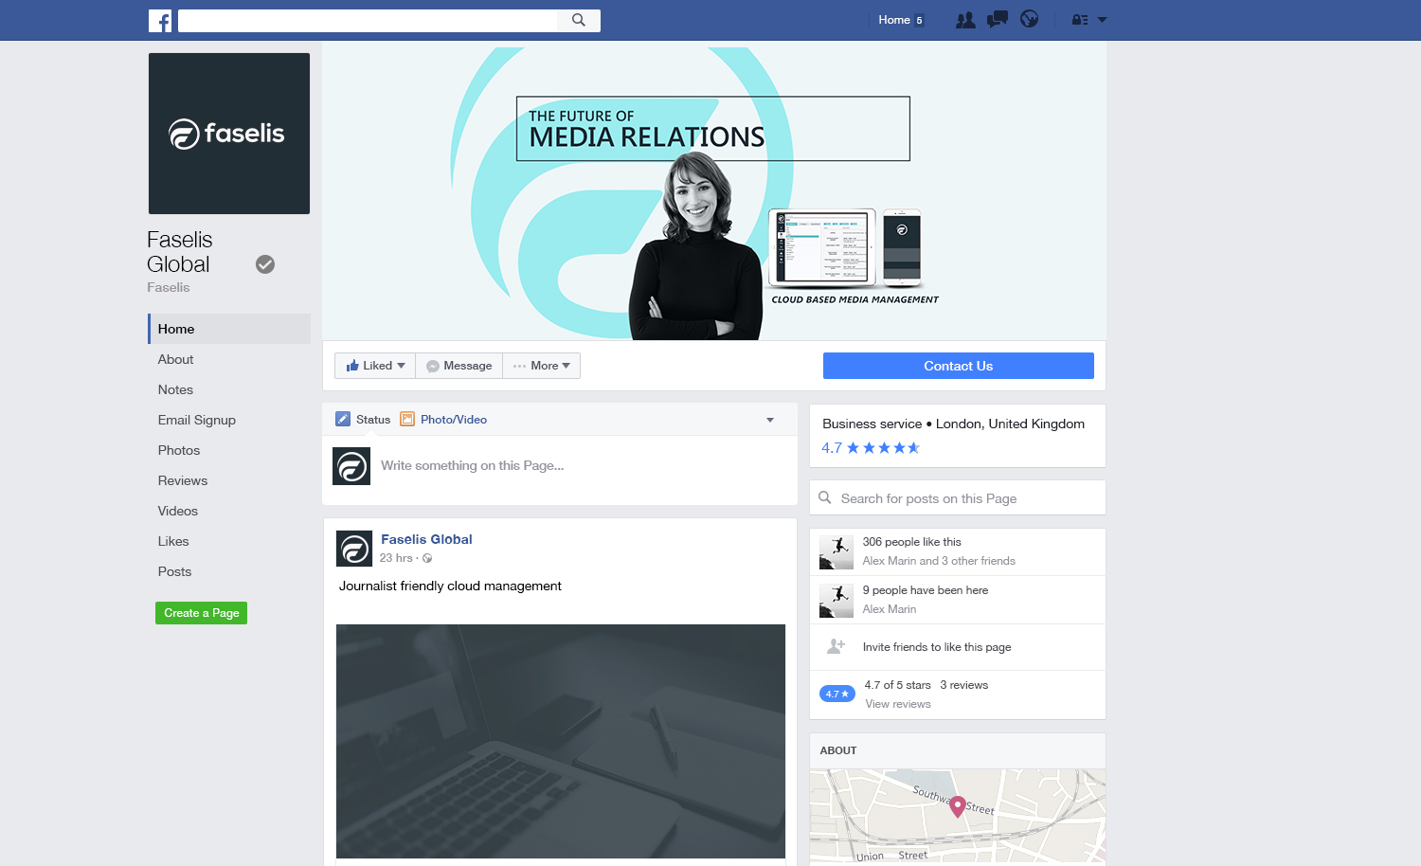Click the add-friend icon beside Invite friends
The width and height of the screenshot is (1421, 866).
pos(836,646)
